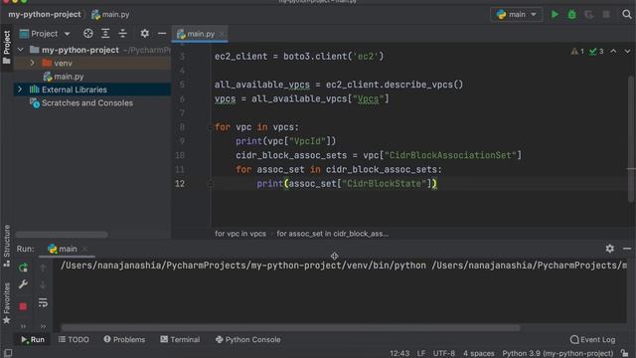Collapse the my-python-project root folder

[21, 50]
